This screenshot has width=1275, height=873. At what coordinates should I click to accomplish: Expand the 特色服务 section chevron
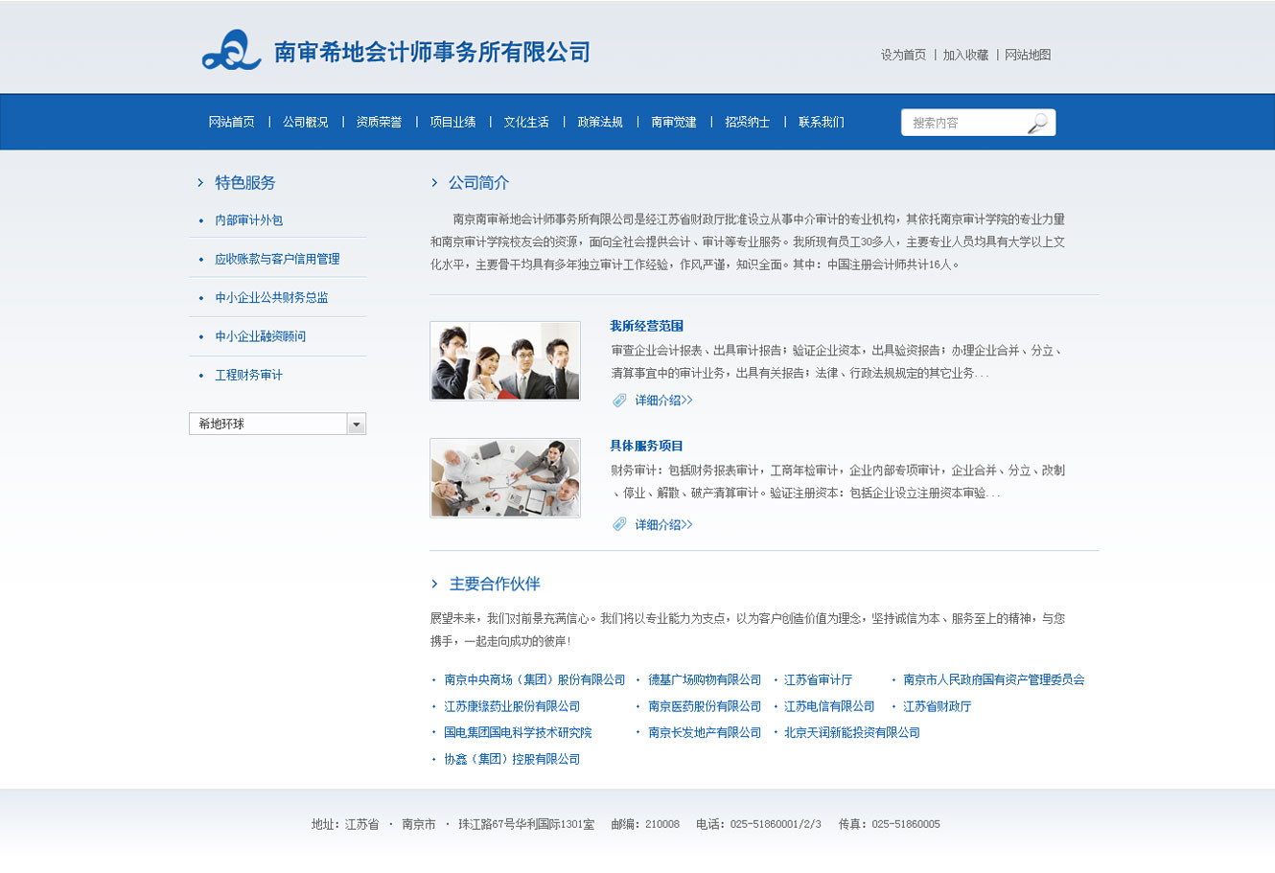200,183
